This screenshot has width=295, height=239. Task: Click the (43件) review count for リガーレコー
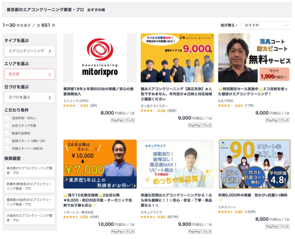tap(94, 217)
